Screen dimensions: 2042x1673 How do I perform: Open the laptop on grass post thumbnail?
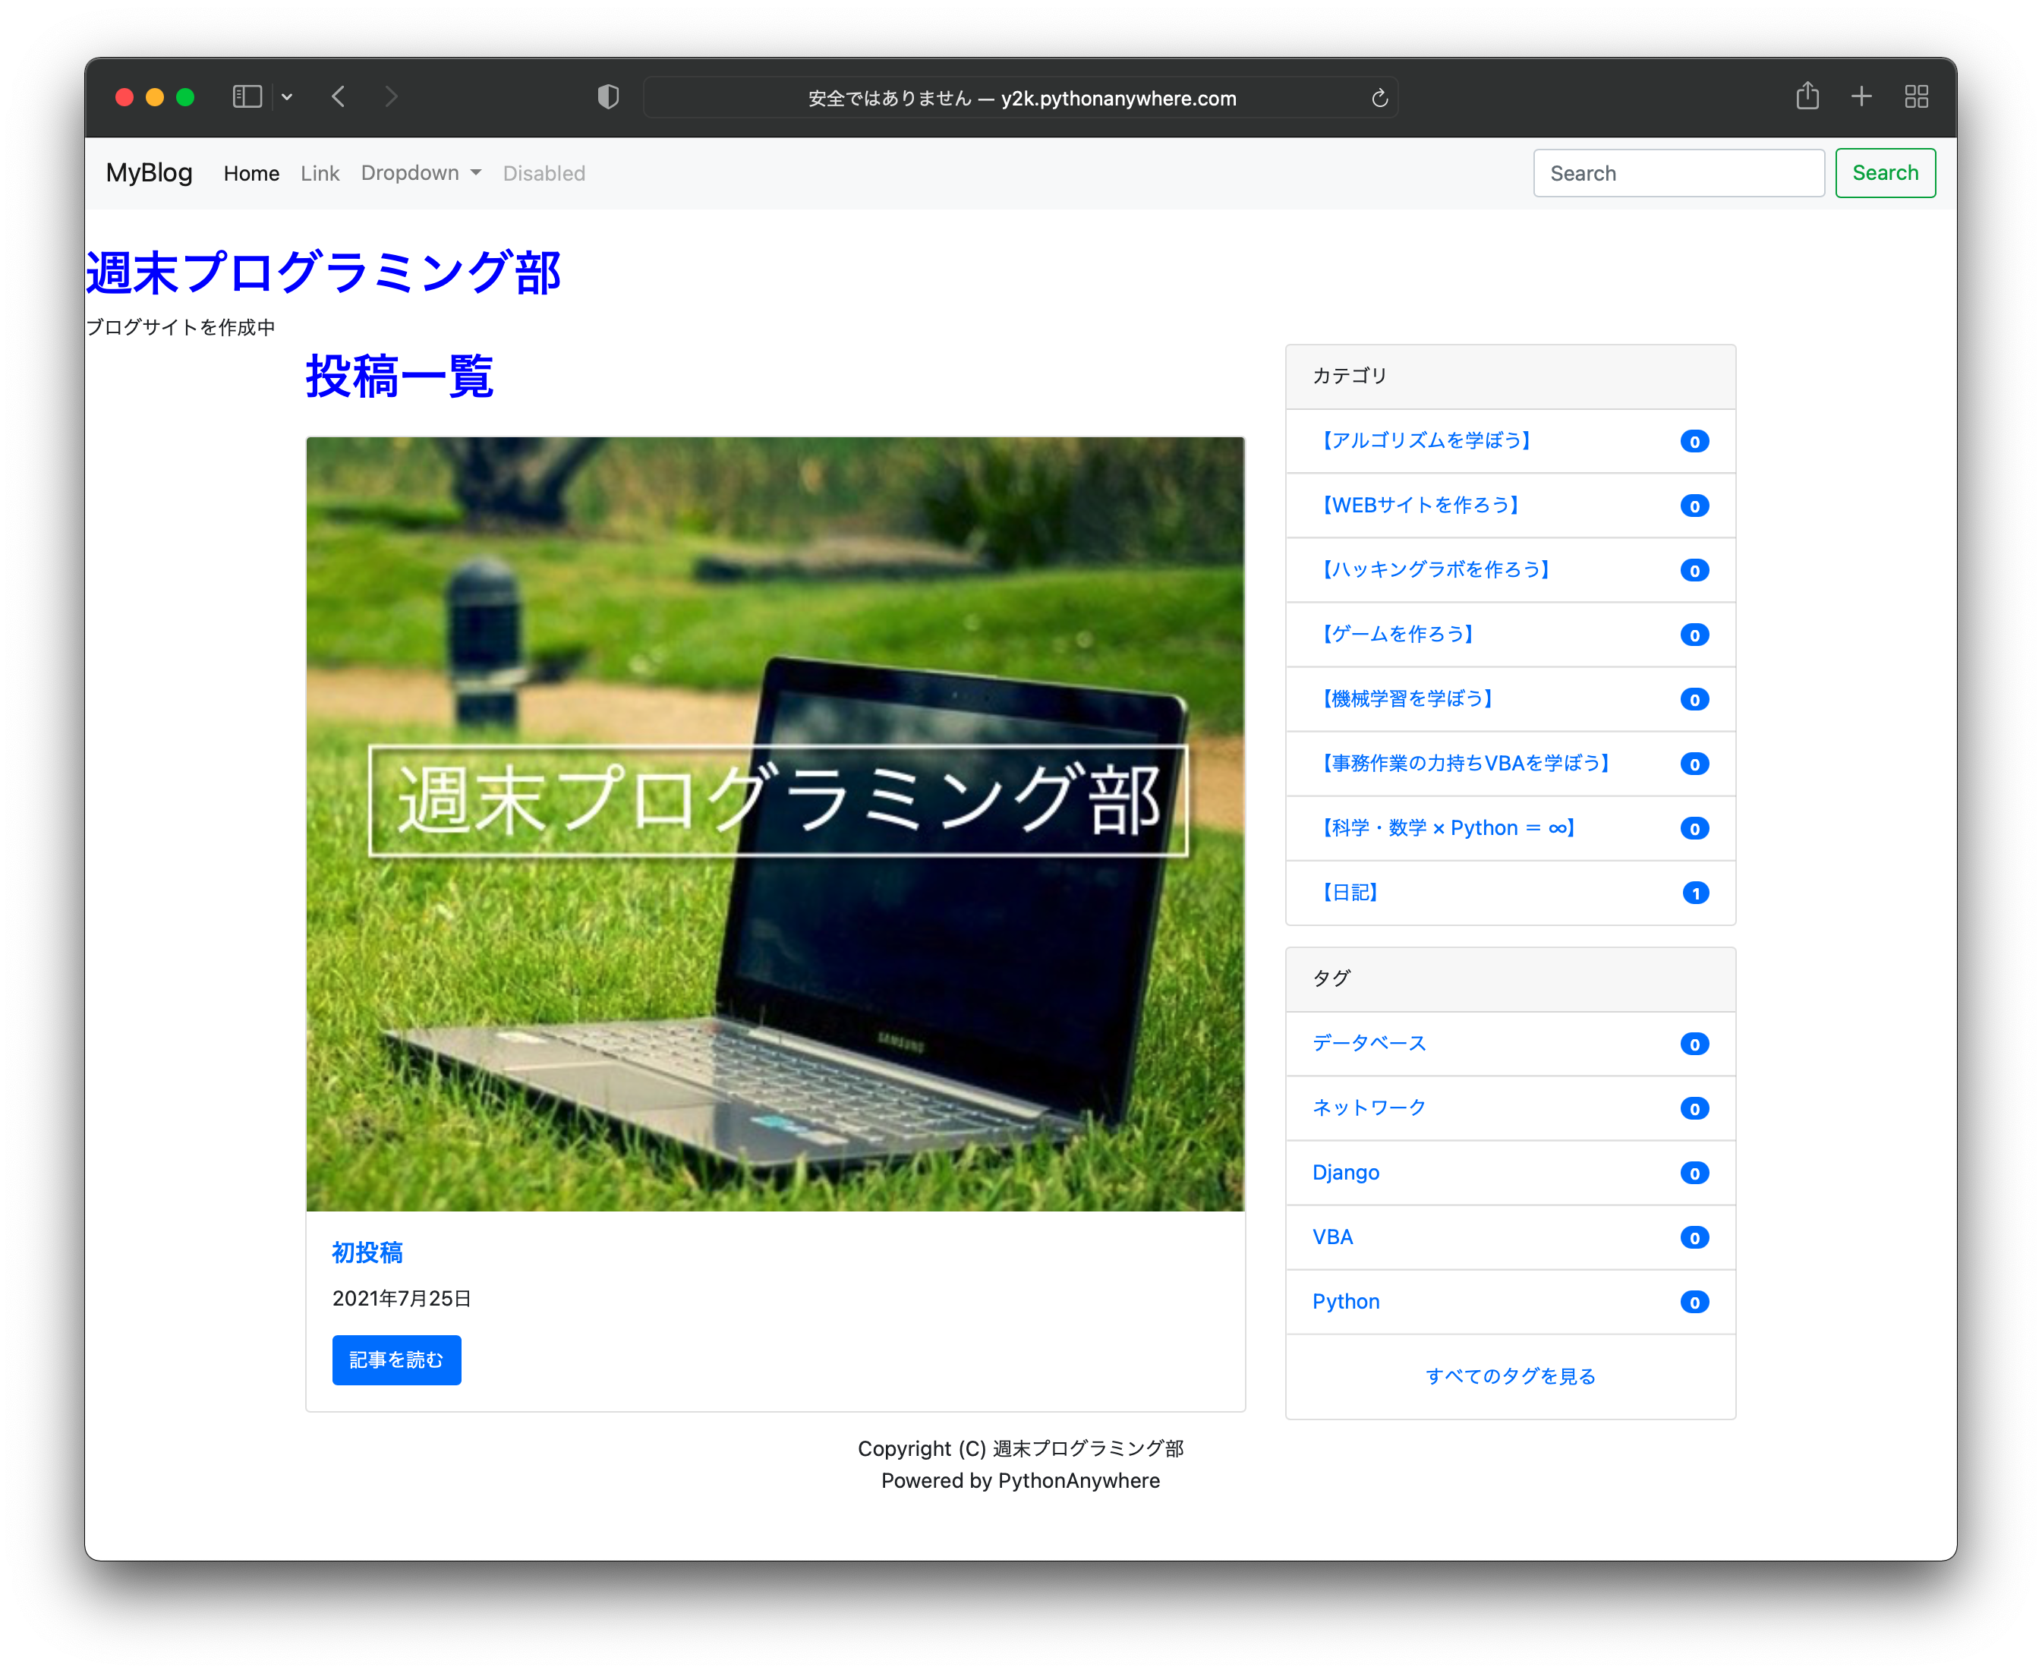[775, 824]
